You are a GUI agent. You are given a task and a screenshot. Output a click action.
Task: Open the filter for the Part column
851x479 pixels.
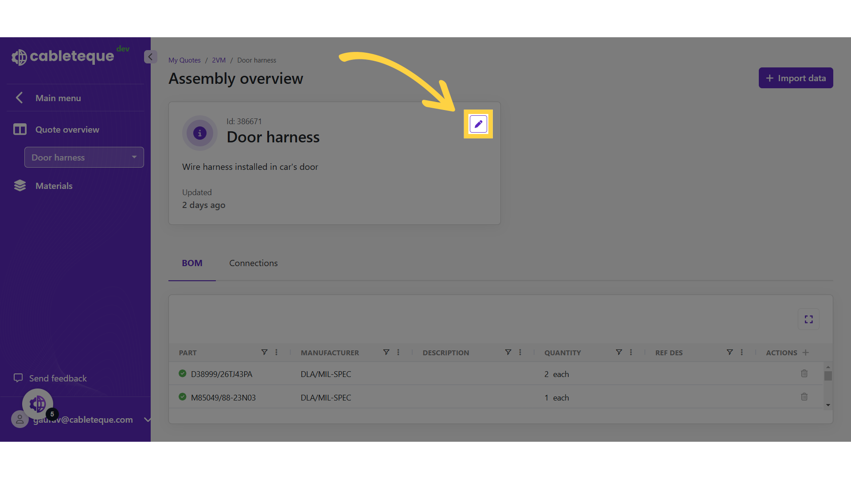[x=264, y=352]
